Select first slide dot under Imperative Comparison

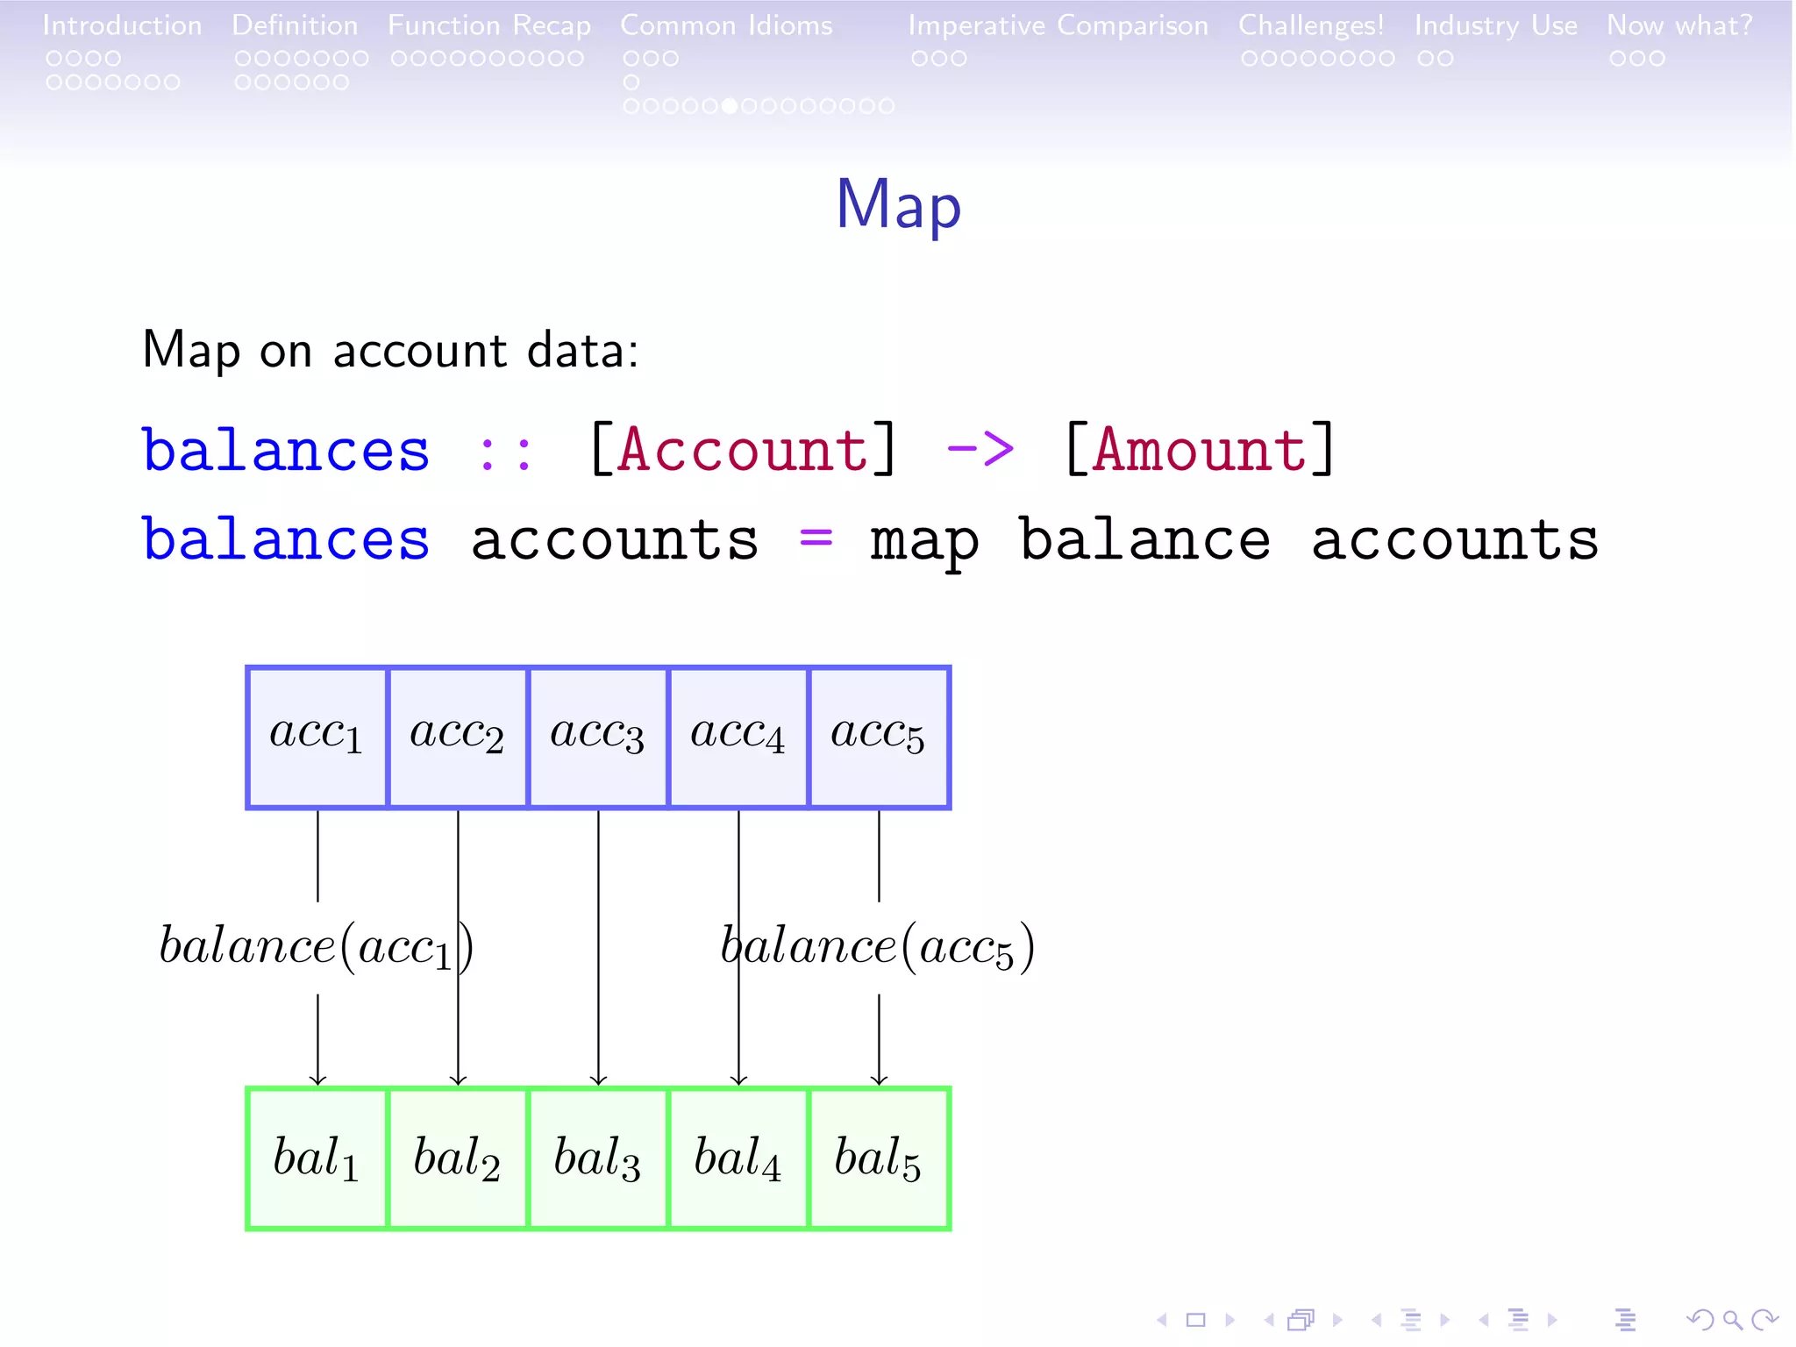[920, 59]
